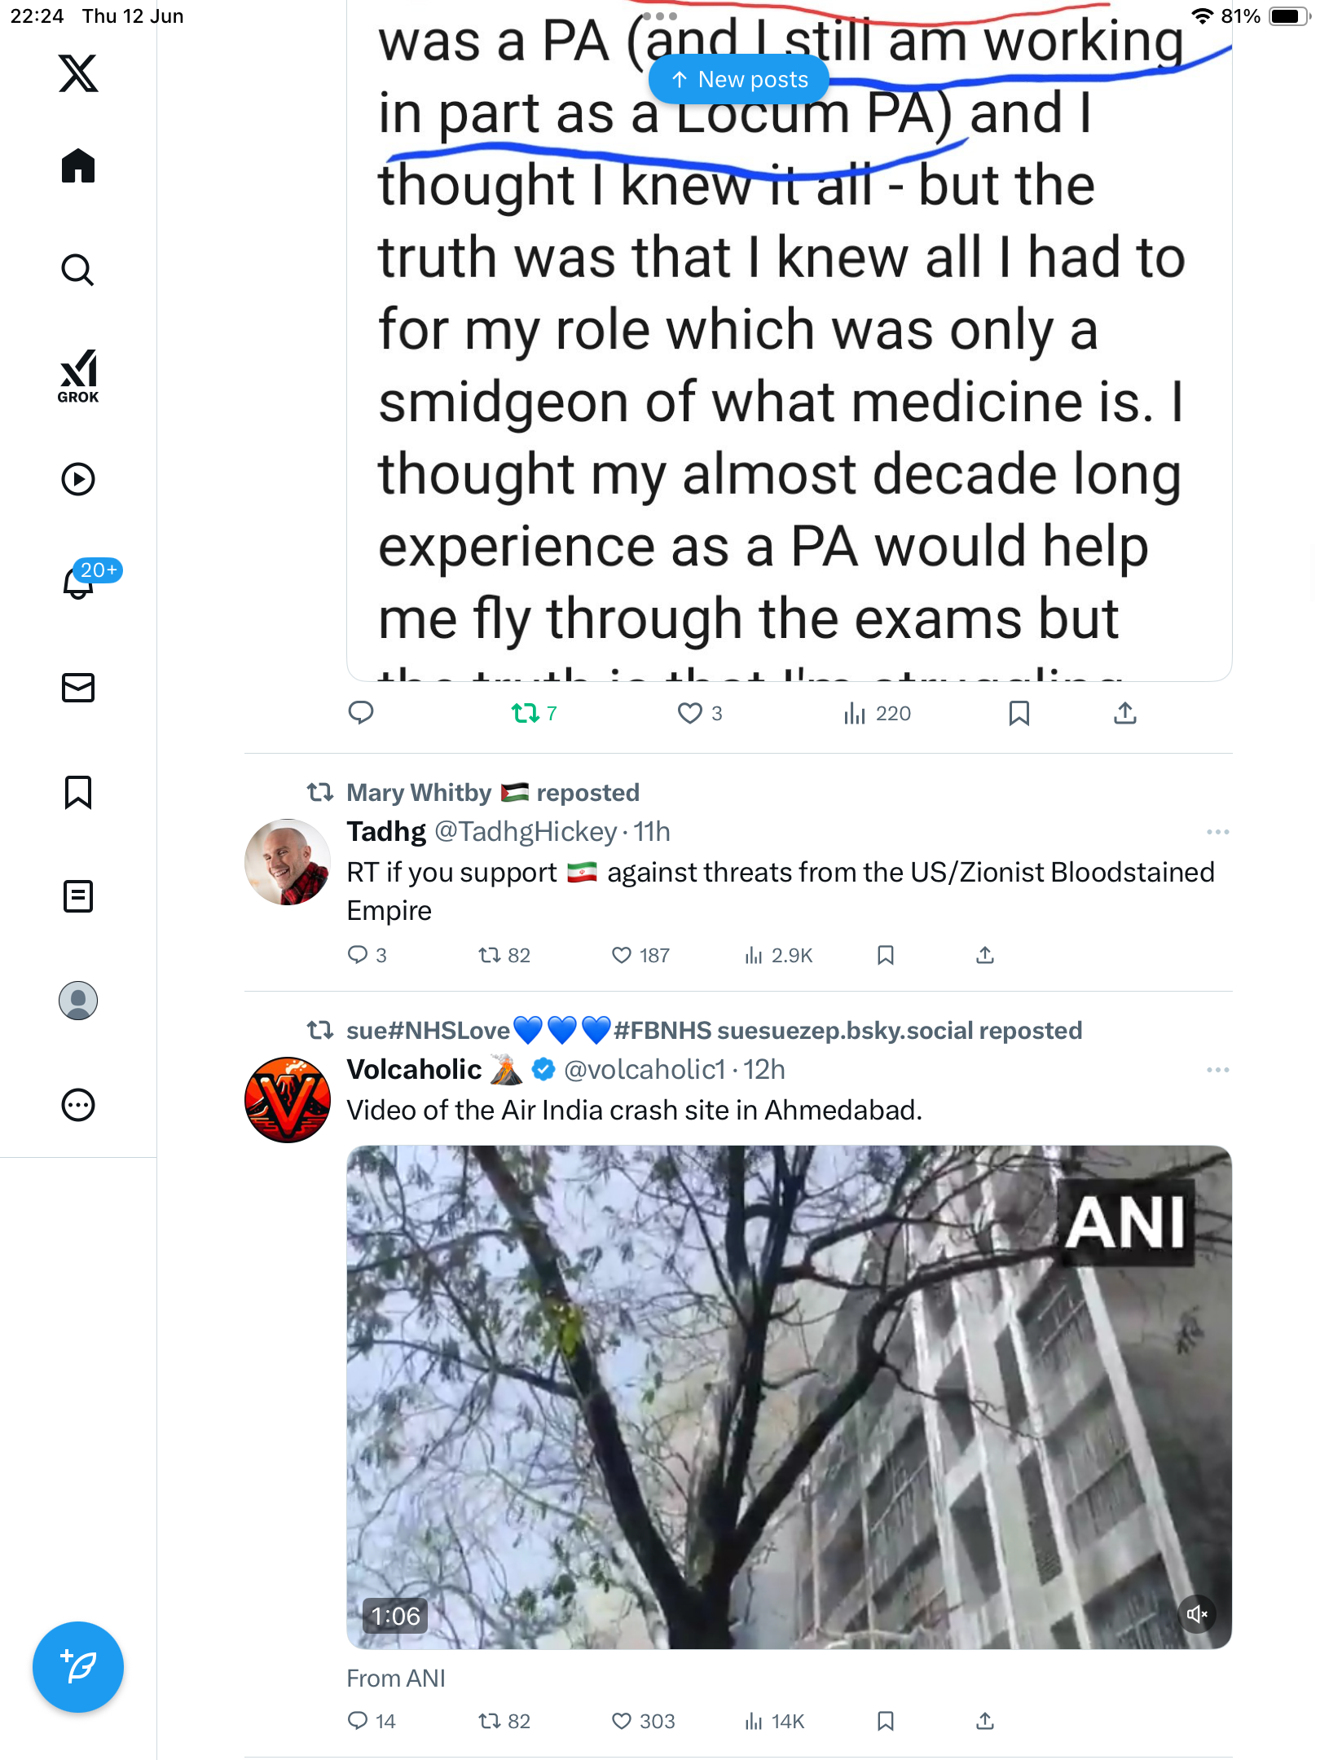This screenshot has height=1760, width=1320.
Task: Open more options on Volcaholic's post
Action: [x=1217, y=1070]
